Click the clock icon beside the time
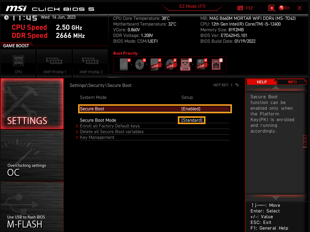Viewport: 310px width, 232px height. tap(6, 18)
